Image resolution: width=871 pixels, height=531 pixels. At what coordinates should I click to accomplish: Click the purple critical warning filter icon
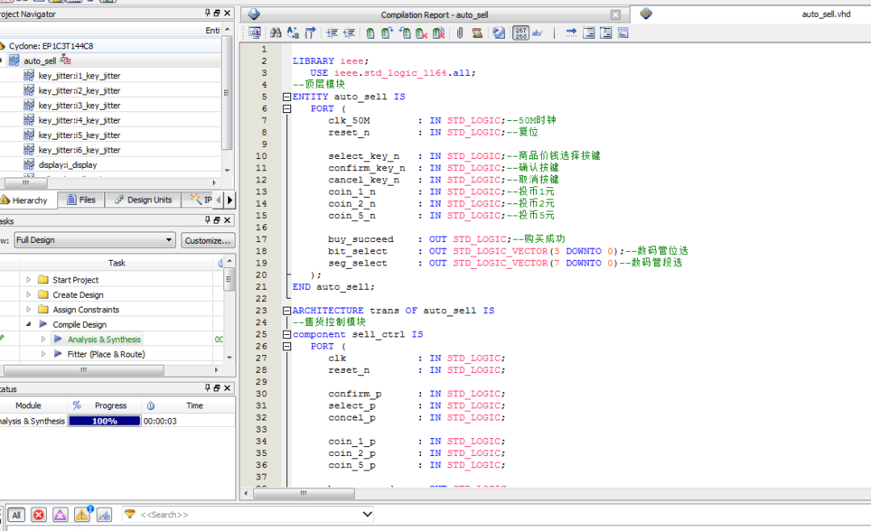point(60,515)
